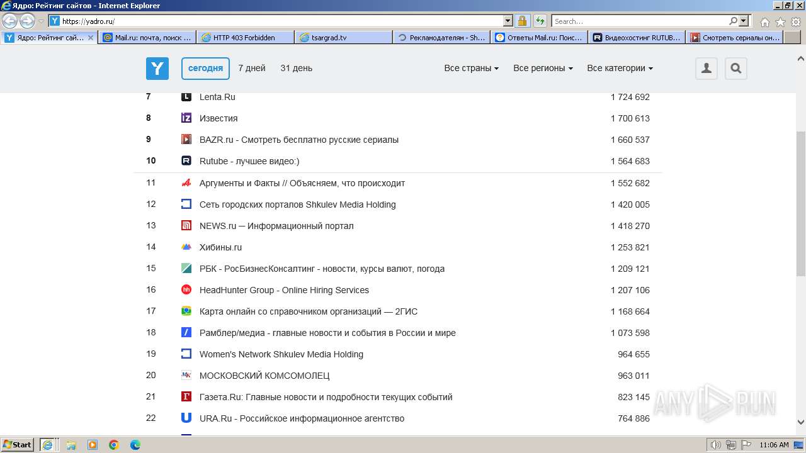Click the scrollbar up arrow

pos(801,59)
